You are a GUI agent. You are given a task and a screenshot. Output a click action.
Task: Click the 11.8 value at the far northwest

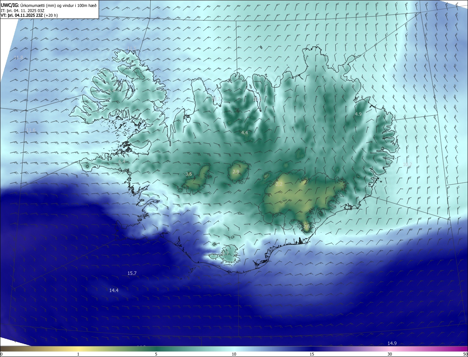click(18, 58)
